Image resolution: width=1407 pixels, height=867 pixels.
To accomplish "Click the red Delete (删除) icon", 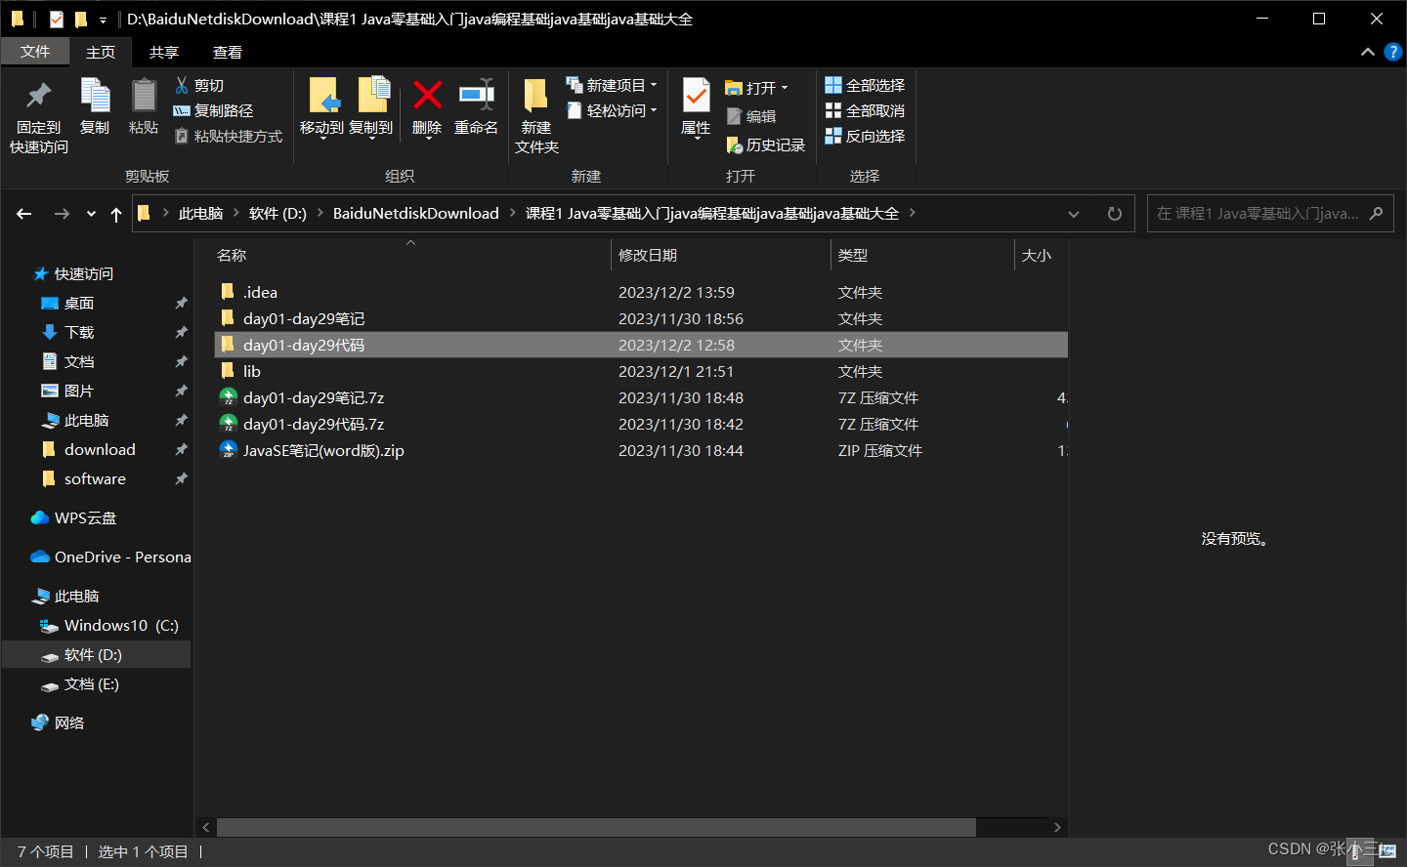I will point(427,96).
